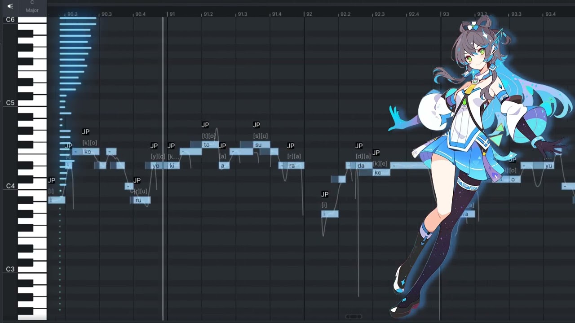This screenshot has width=575, height=323.
Task: Click the [k][e] phoneme label
Action: pyautogui.click(x=380, y=164)
